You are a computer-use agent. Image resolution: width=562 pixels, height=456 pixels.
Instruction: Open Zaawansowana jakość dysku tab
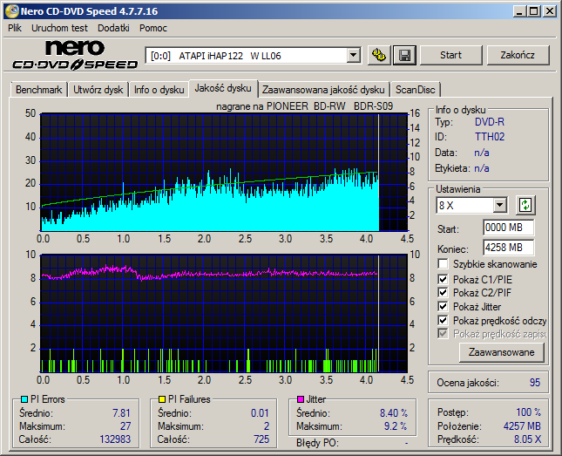point(323,90)
